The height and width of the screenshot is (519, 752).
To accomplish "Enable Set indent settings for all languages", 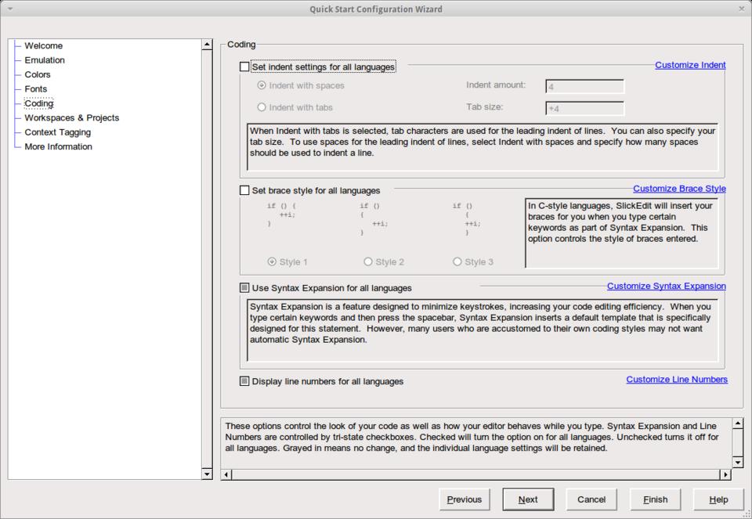I will (x=244, y=67).
